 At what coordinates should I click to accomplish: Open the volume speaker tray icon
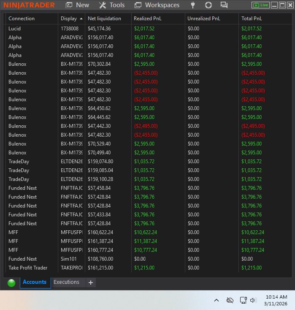click(x=253, y=300)
